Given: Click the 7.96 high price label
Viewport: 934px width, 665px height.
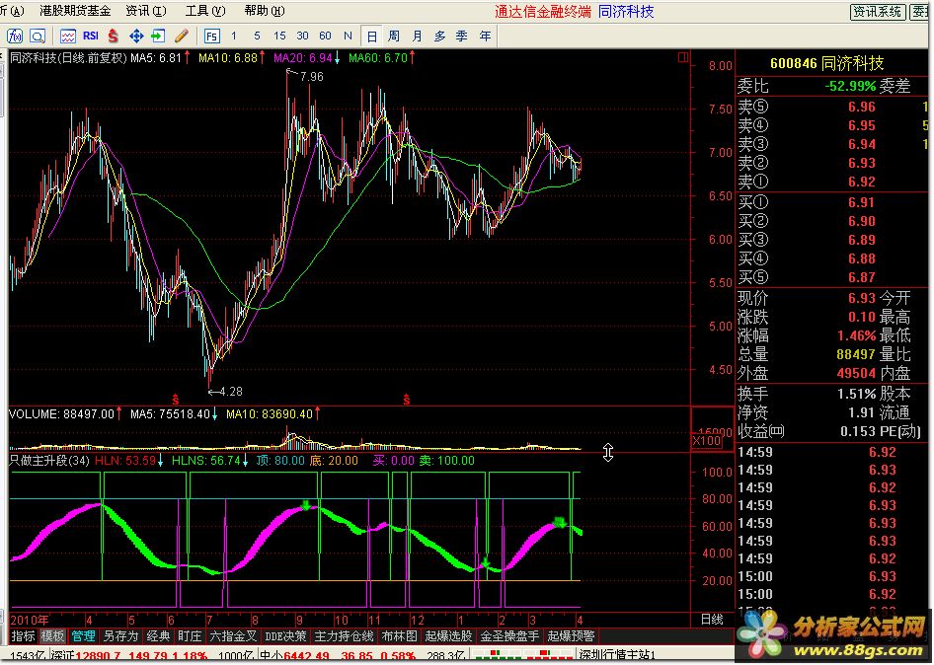Looking at the screenshot, I should [312, 77].
